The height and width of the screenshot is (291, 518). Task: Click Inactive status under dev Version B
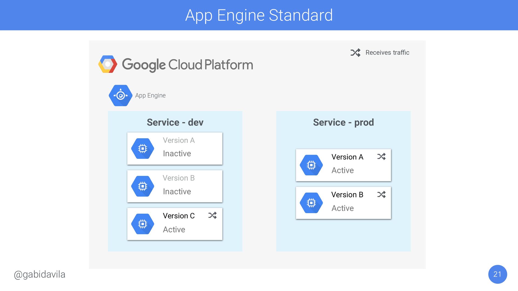coord(177,192)
